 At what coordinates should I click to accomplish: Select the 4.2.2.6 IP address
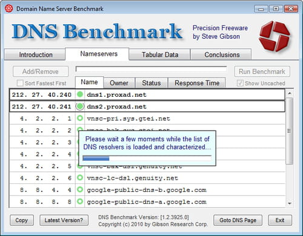tap(45, 178)
